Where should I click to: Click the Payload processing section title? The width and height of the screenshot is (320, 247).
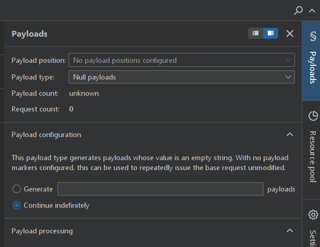[42, 231]
